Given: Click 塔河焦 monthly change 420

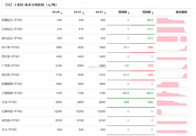Looking at the screenshot, I should (x=150, y=75).
